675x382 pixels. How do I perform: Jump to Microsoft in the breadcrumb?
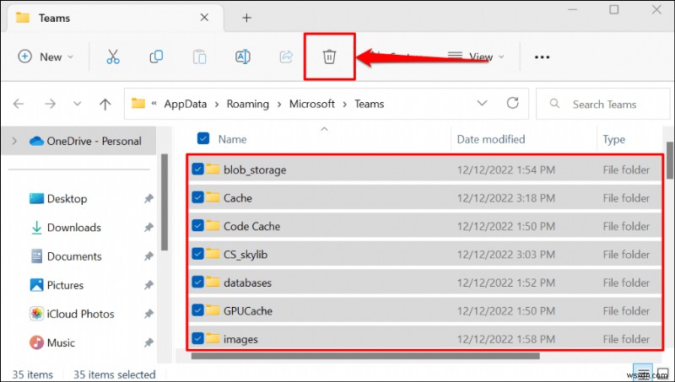coord(311,104)
